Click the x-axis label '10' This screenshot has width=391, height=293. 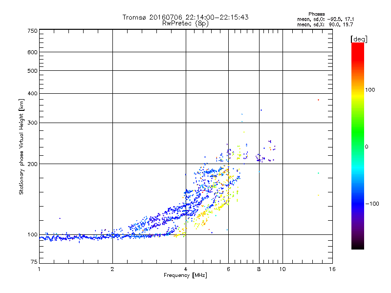pos(282,269)
